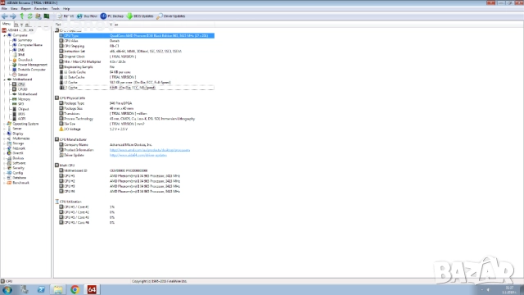Click the Value column header
The image size is (524, 295).
(x=162, y=25)
